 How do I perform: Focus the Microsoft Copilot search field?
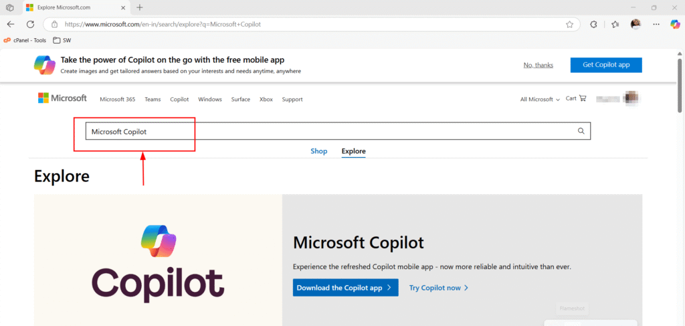(338, 131)
